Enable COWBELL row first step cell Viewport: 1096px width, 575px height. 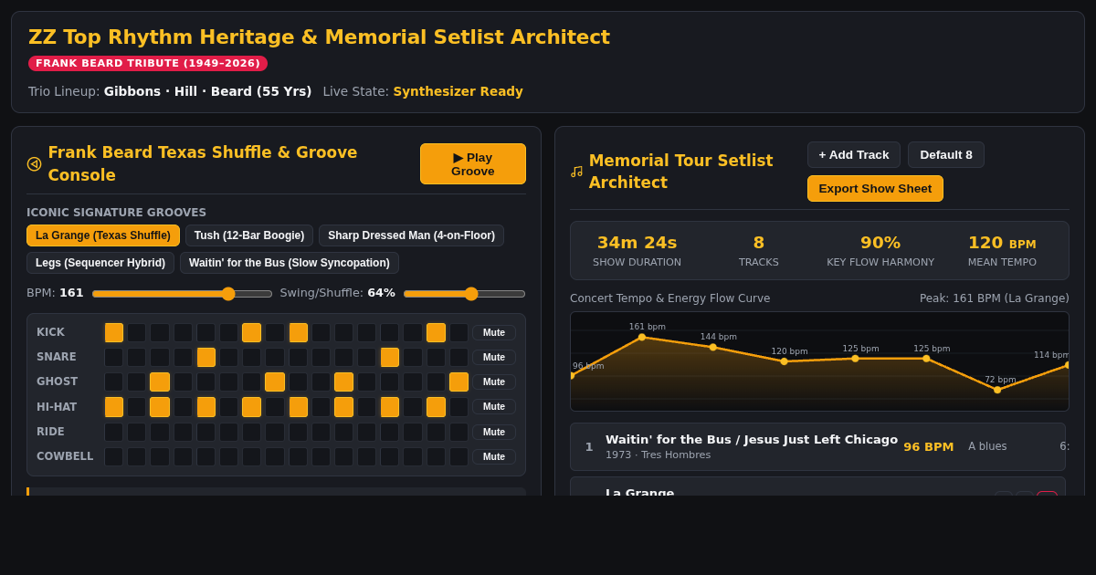(x=114, y=456)
